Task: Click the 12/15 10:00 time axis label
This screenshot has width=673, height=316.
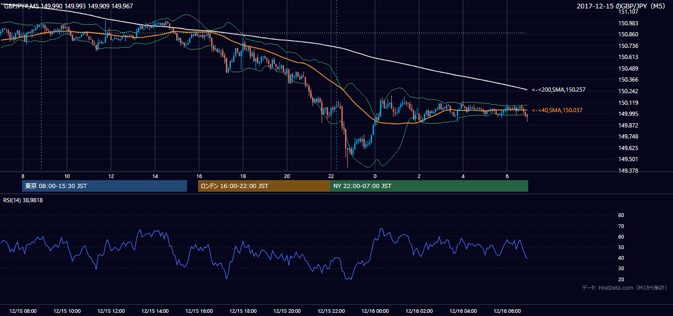Action: point(67,311)
